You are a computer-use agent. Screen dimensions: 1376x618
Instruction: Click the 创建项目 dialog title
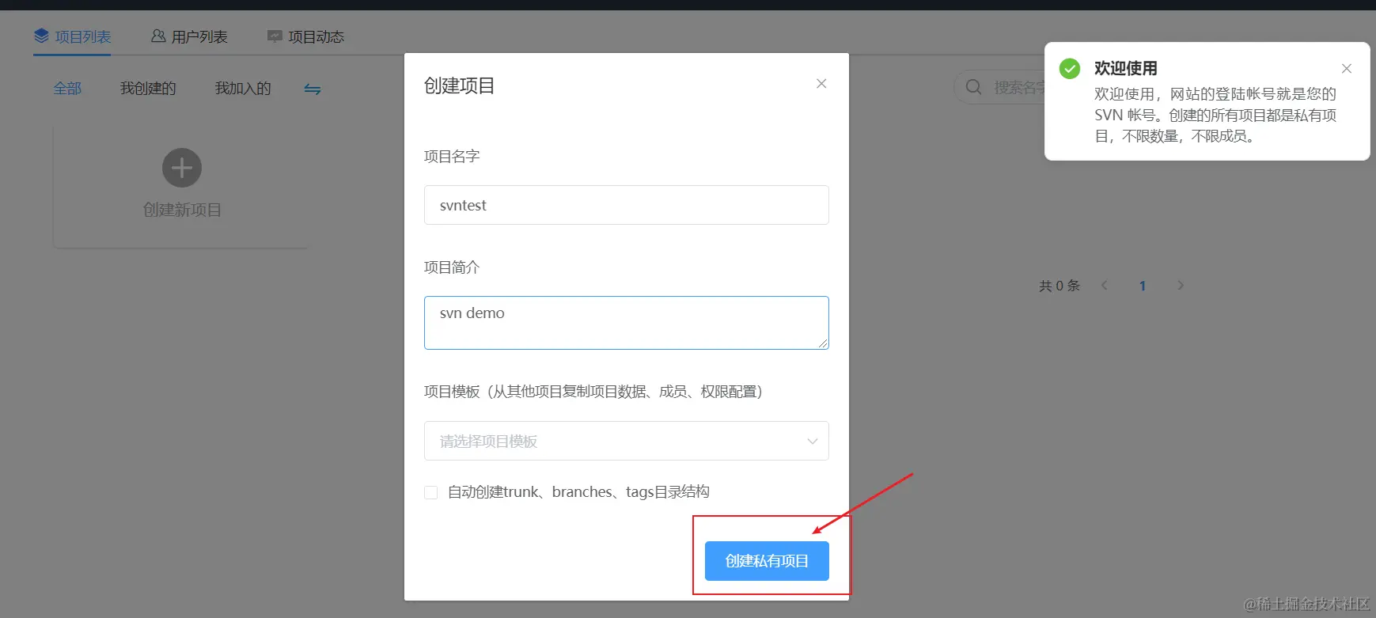coord(460,85)
